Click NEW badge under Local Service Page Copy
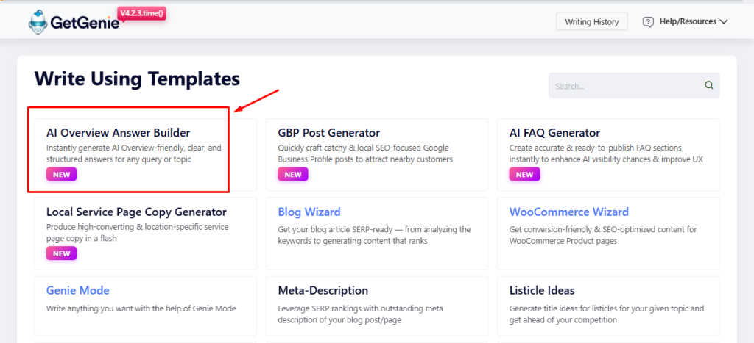Viewport: 754px width, 343px height. click(62, 253)
